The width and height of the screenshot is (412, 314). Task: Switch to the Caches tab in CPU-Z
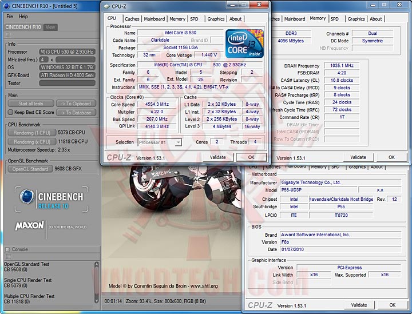132,19
